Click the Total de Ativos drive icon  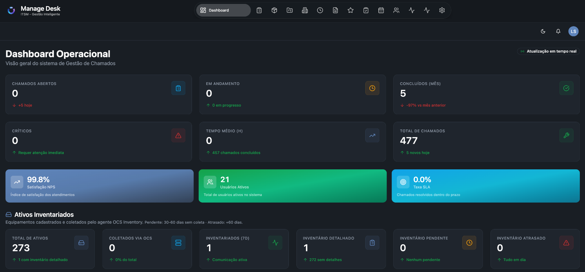tap(81, 243)
